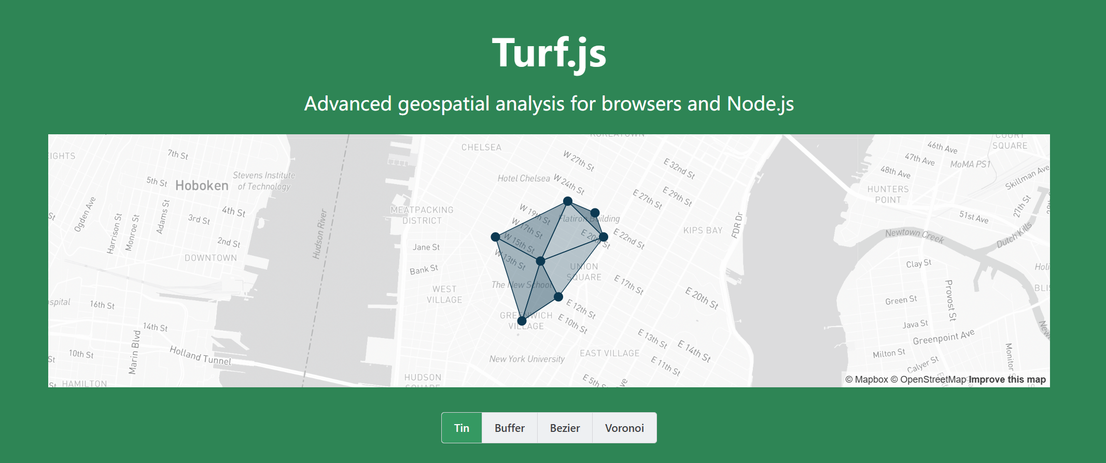This screenshot has height=463, width=1106.
Task: Switch to the Buffer example
Action: click(510, 428)
